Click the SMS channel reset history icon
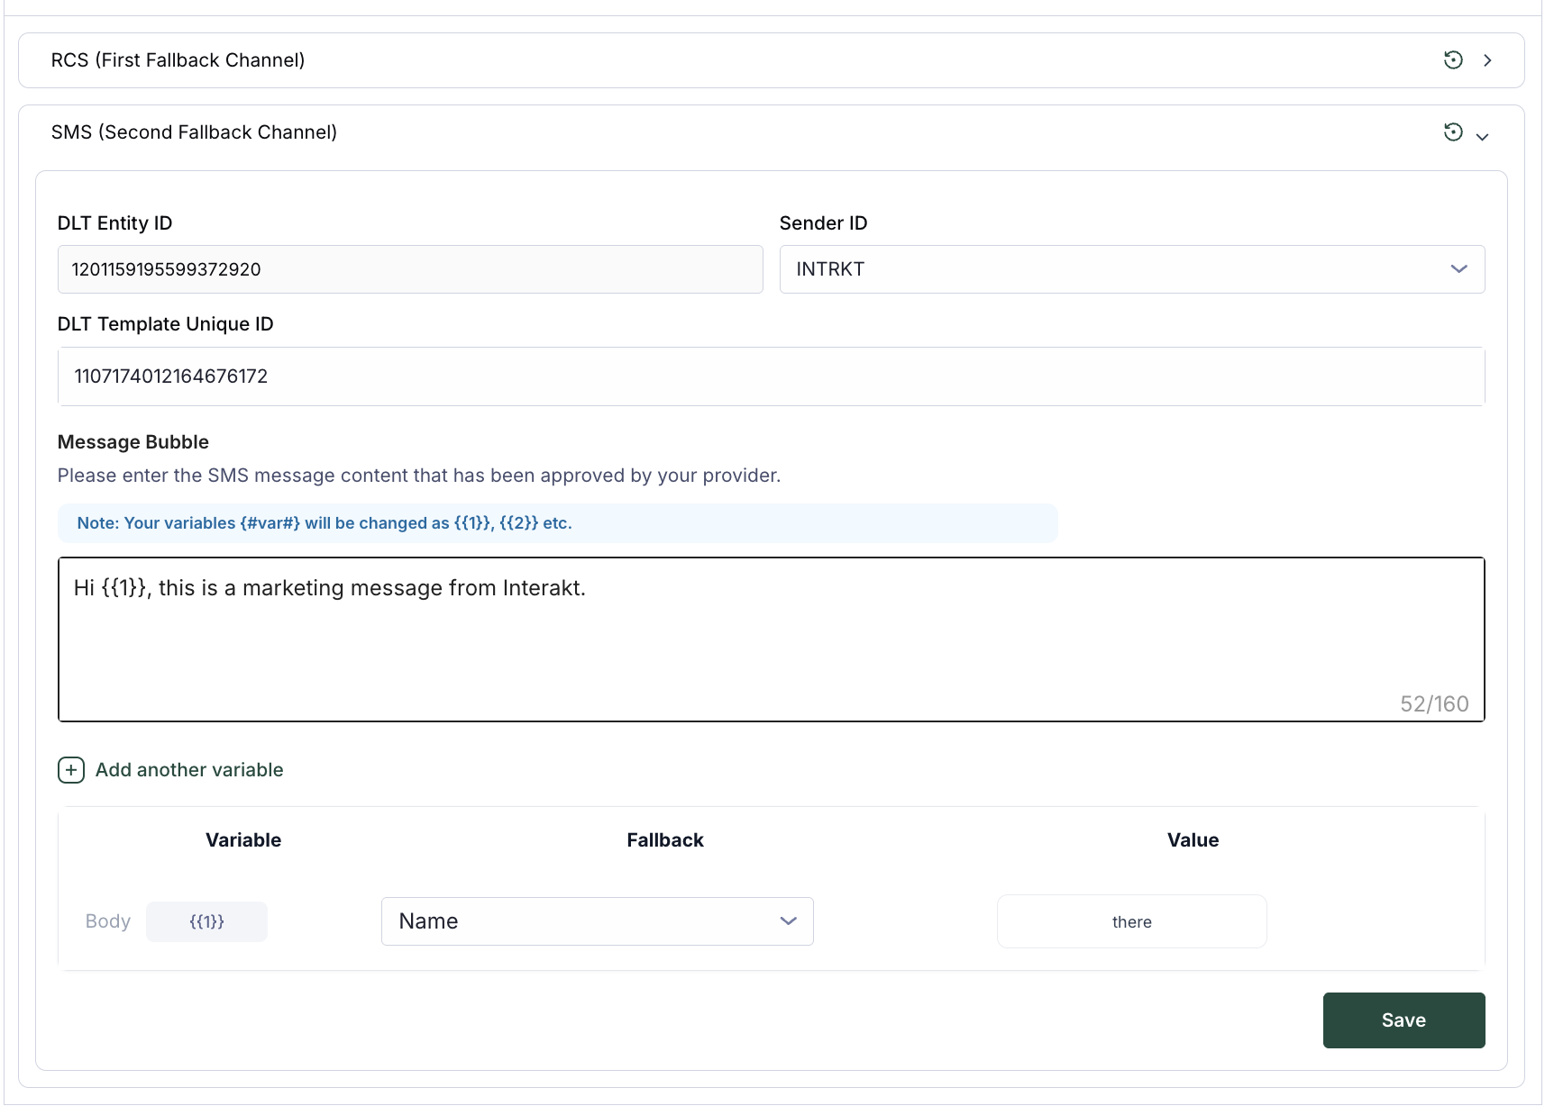 click(x=1452, y=132)
